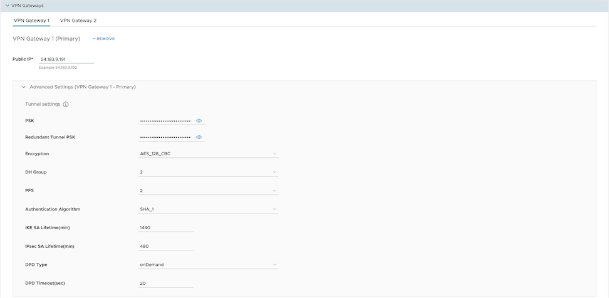Collapse Advanced Settings for VPN Gateway 1
The width and height of the screenshot is (609, 298).
(x=24, y=87)
